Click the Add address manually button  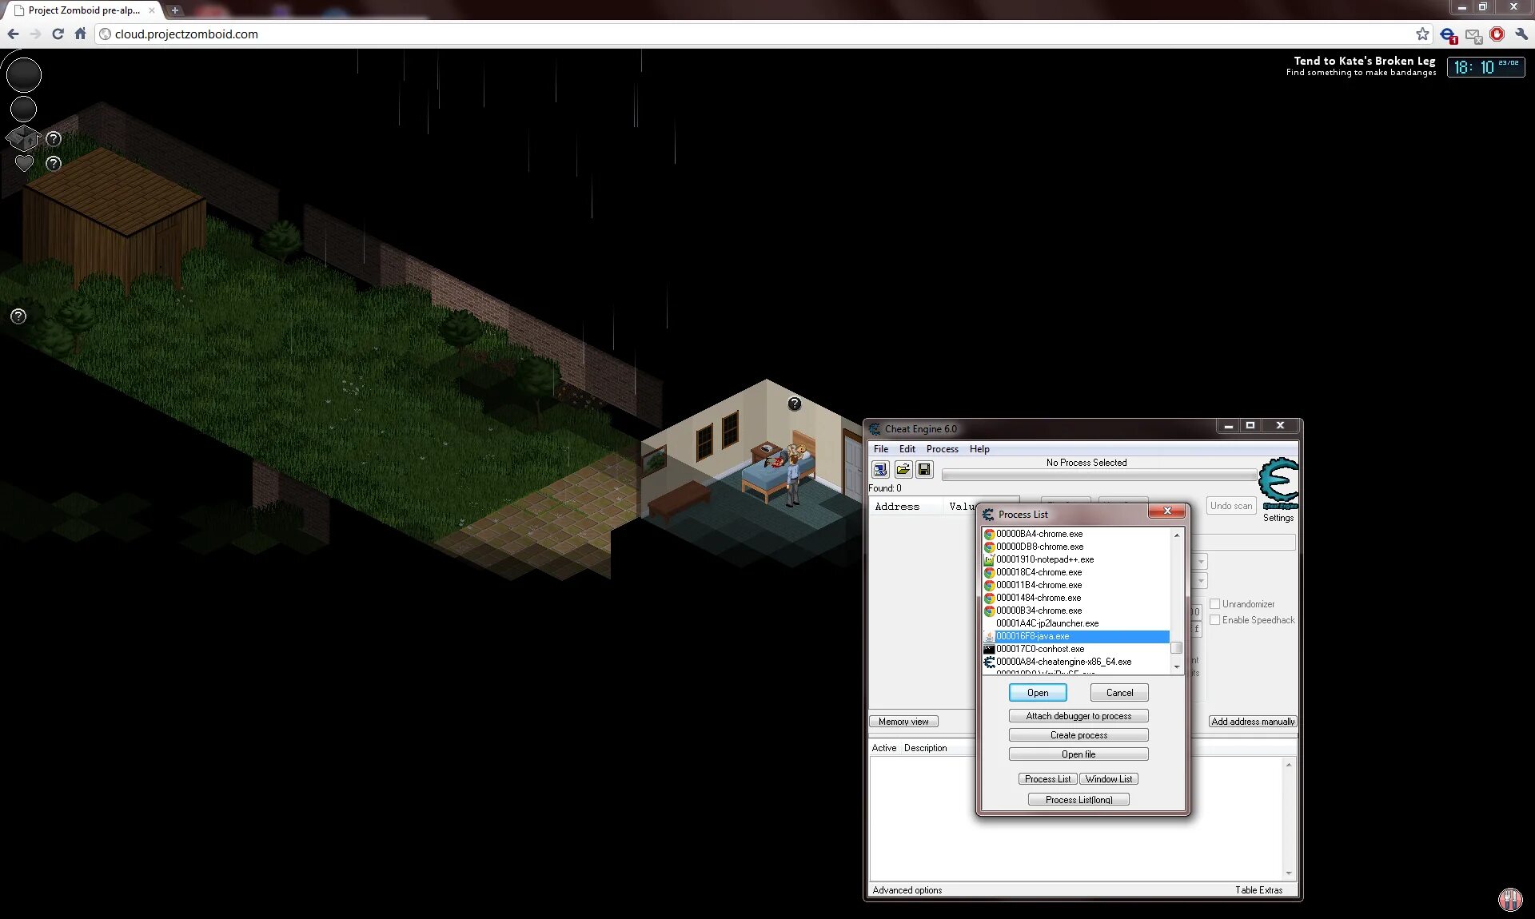(x=1252, y=721)
